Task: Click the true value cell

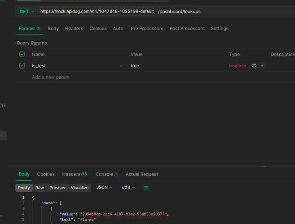Action: click(135, 66)
